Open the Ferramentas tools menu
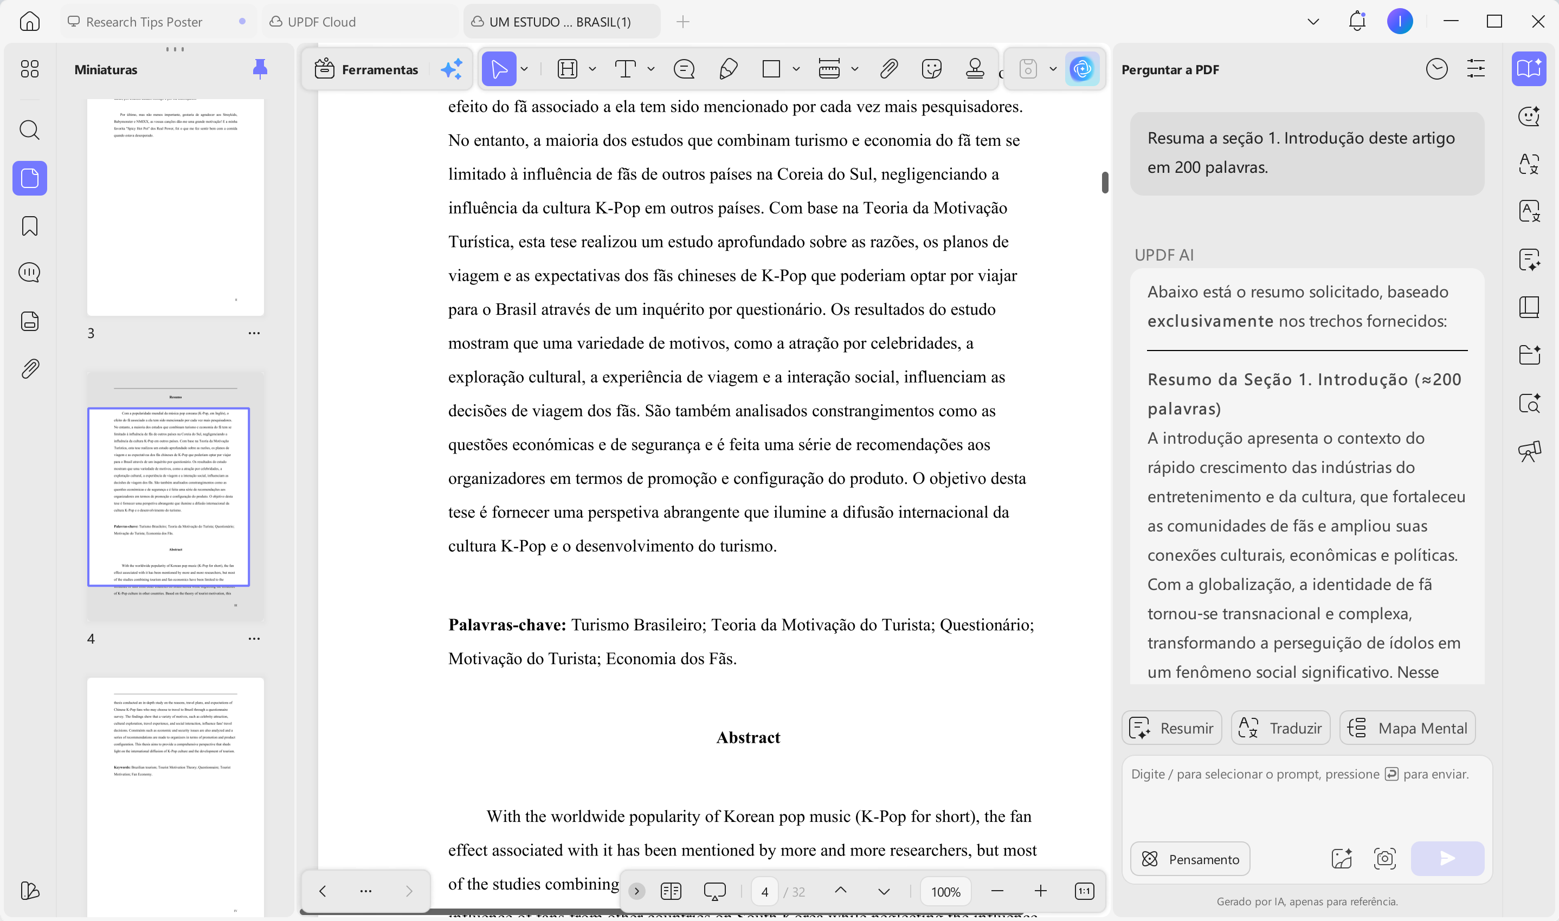 367,69
